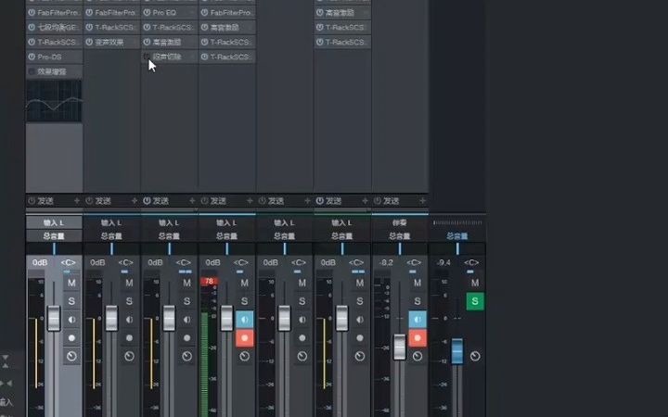Viewport: 668px width, 417px height.
Task: Toggle sends power on the Pro EQ channel
Action: click(x=147, y=200)
